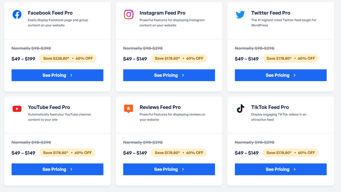Click the Instagram logo icon
Viewport: 341px width, 192px height.
pos(129,15)
